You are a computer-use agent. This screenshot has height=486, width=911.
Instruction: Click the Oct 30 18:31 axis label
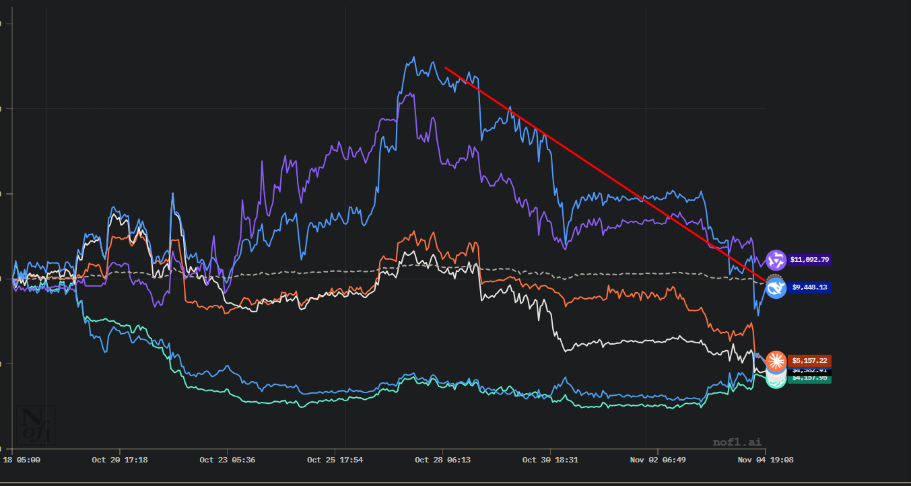pos(550,460)
